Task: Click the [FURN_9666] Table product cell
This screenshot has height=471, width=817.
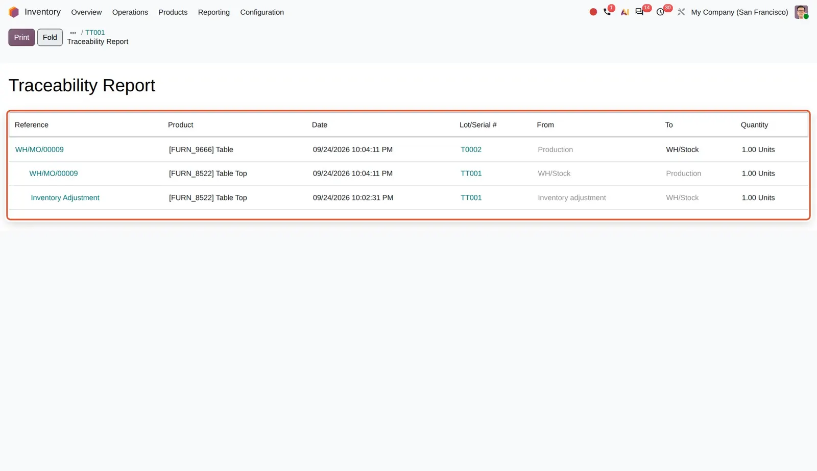Action: (201, 150)
